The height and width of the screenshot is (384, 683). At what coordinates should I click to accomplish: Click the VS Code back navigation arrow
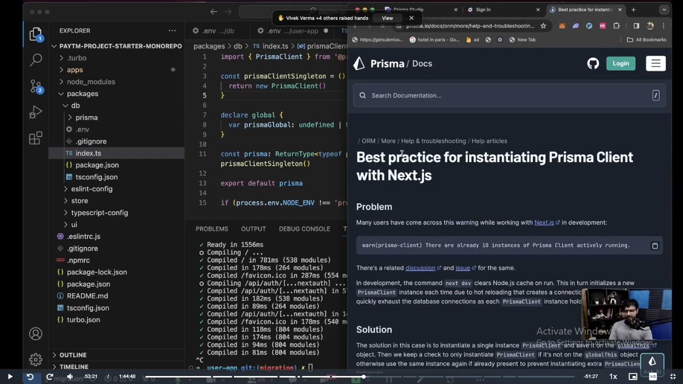pos(213,11)
